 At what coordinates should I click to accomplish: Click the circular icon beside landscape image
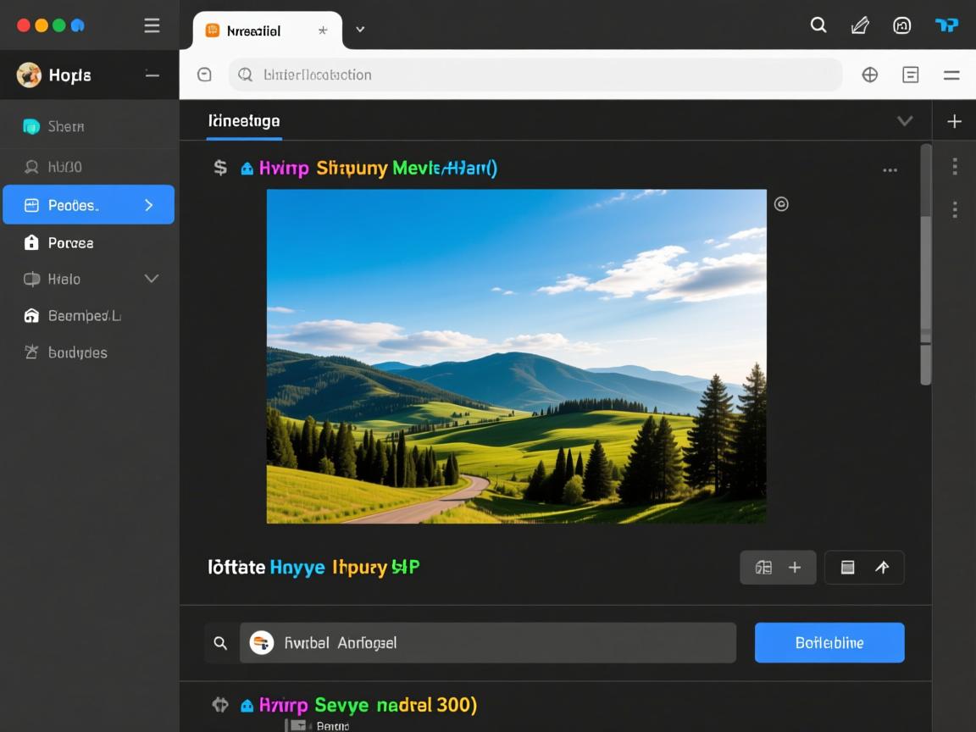pos(781,204)
